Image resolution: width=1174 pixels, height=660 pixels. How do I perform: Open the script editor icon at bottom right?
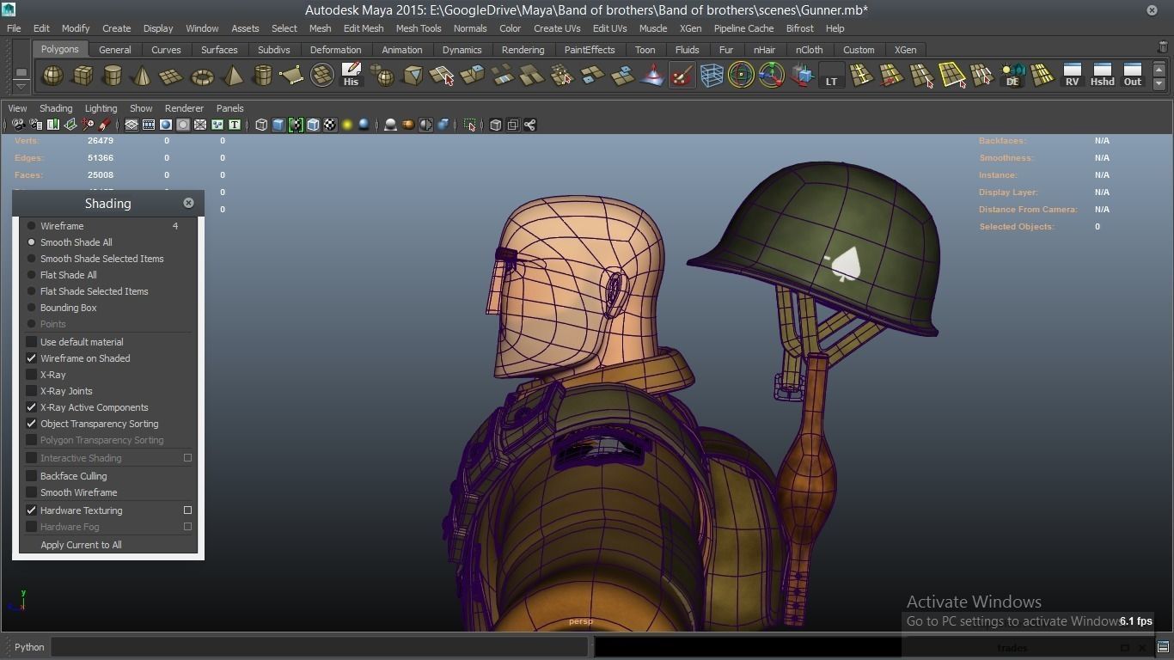[1163, 647]
